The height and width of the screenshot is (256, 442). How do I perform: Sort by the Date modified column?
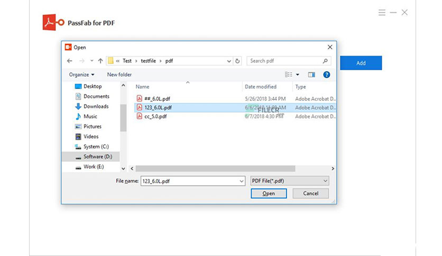(261, 87)
